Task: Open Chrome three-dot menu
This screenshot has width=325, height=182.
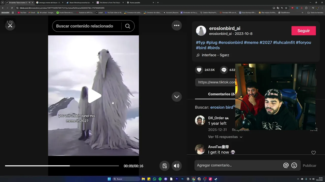Action: [322, 8]
